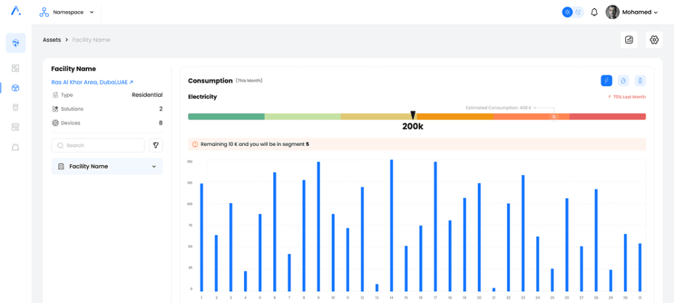The height and width of the screenshot is (303, 674).
Task: Switch to dark mode moon toggle
Action: (579, 12)
